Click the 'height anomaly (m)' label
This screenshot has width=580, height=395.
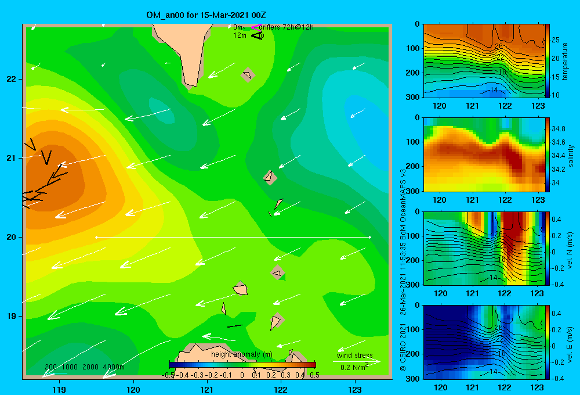tap(241, 354)
